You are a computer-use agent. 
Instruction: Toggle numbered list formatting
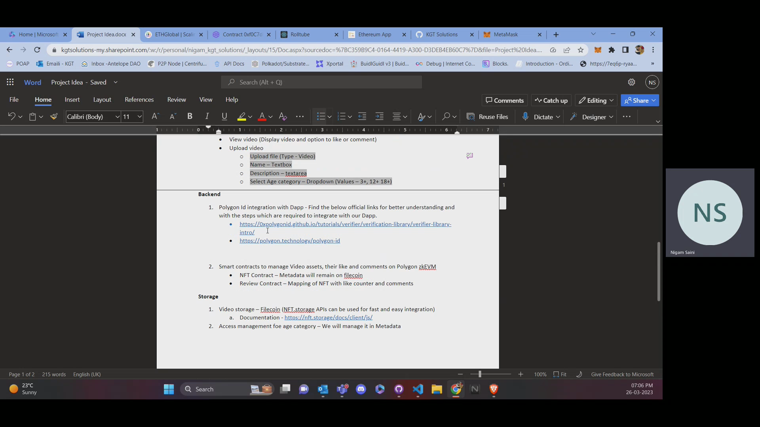point(341,117)
